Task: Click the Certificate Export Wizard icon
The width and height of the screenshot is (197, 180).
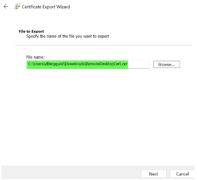Action: [x=17, y=6]
